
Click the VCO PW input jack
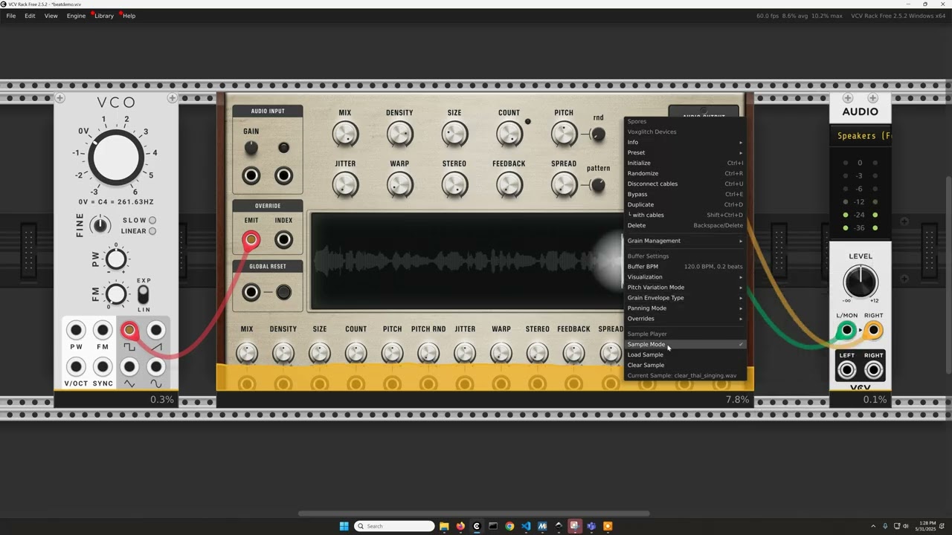(76, 330)
